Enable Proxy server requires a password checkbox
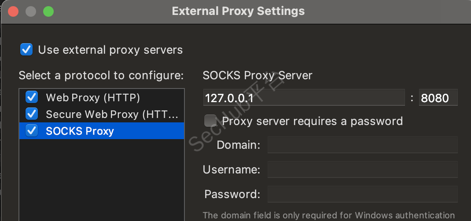This screenshot has height=221, width=471. (x=210, y=121)
